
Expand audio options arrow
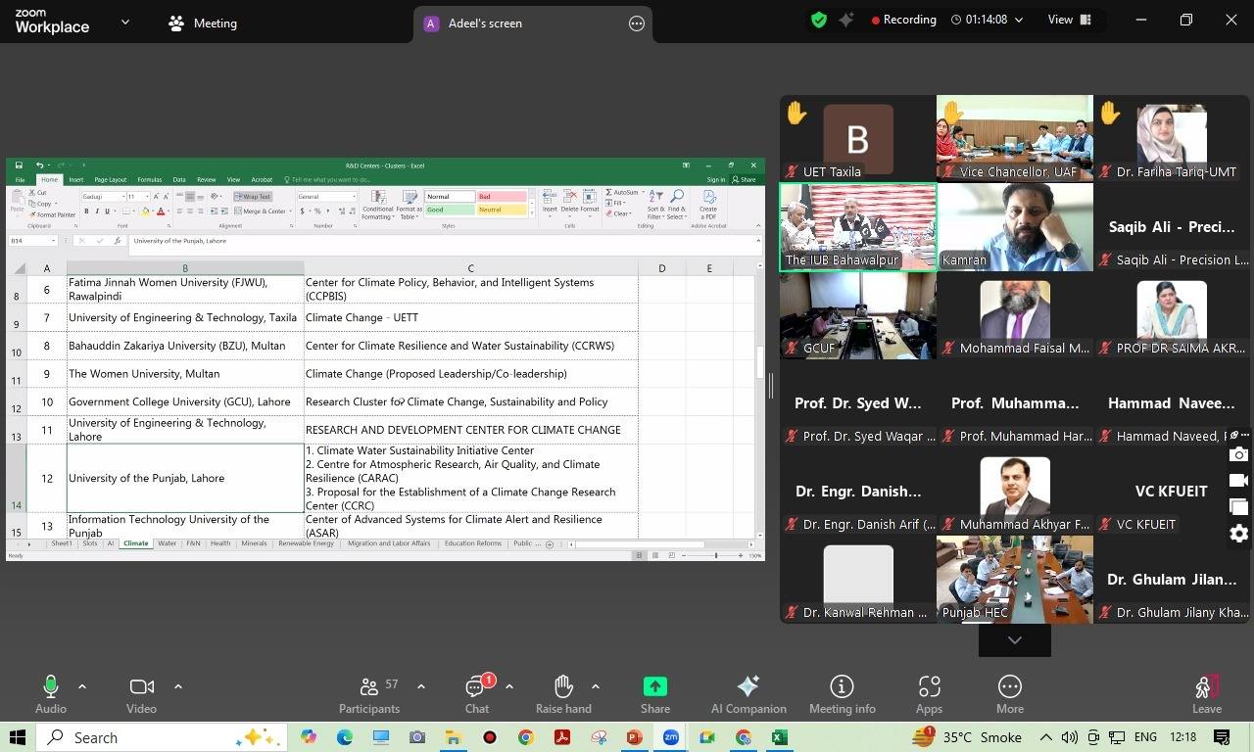82,686
